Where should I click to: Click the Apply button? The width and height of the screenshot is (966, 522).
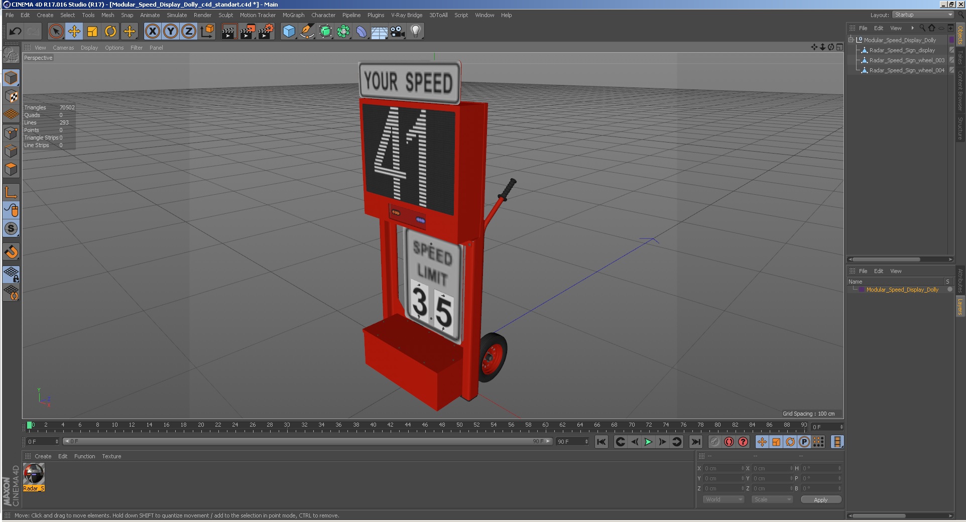tap(820, 499)
